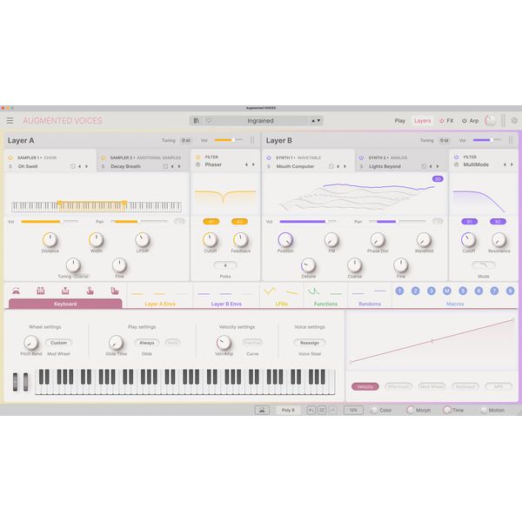522x522 pixels.
Task: Open the Randoms tab
Action: click(370, 304)
